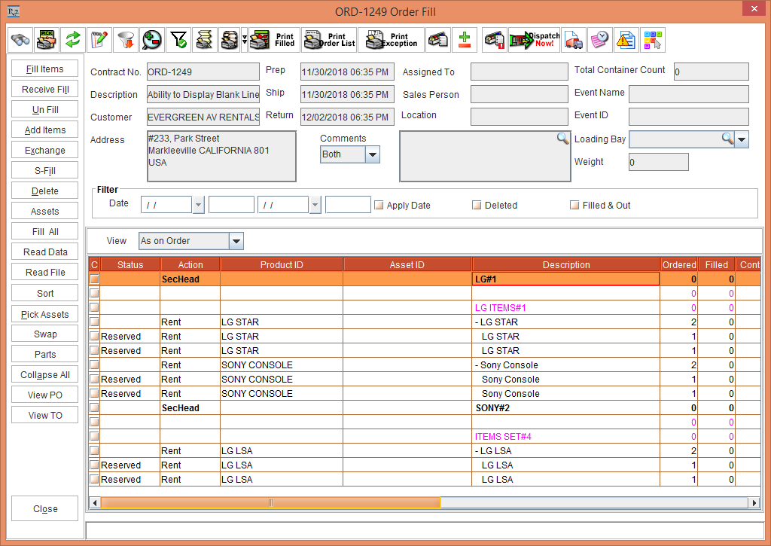Check the '- LG STAR' row checkbox

94,322
